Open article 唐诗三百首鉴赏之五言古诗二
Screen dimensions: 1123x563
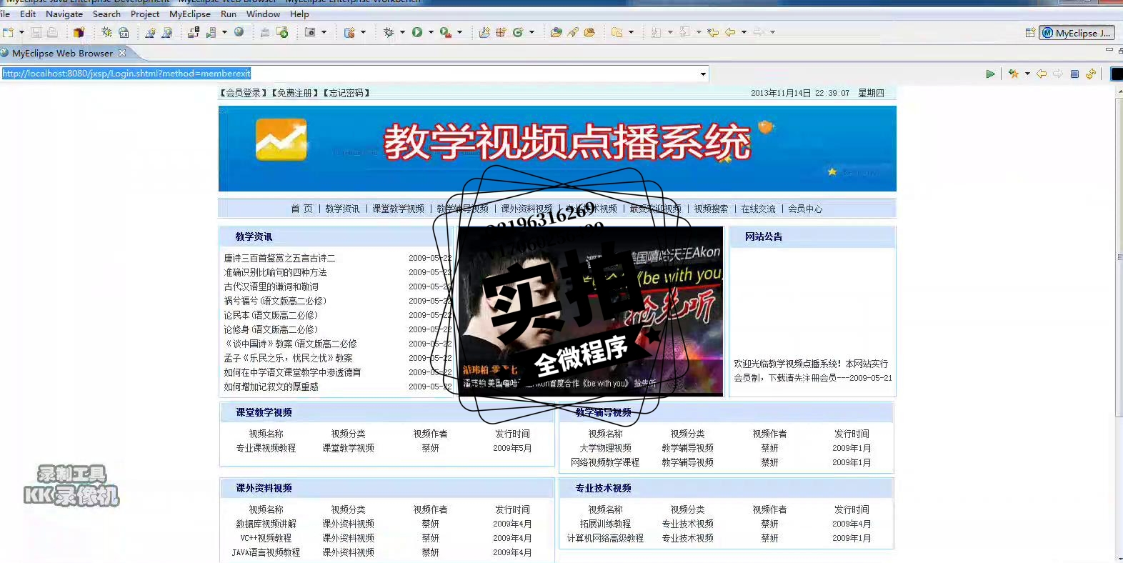click(x=279, y=258)
